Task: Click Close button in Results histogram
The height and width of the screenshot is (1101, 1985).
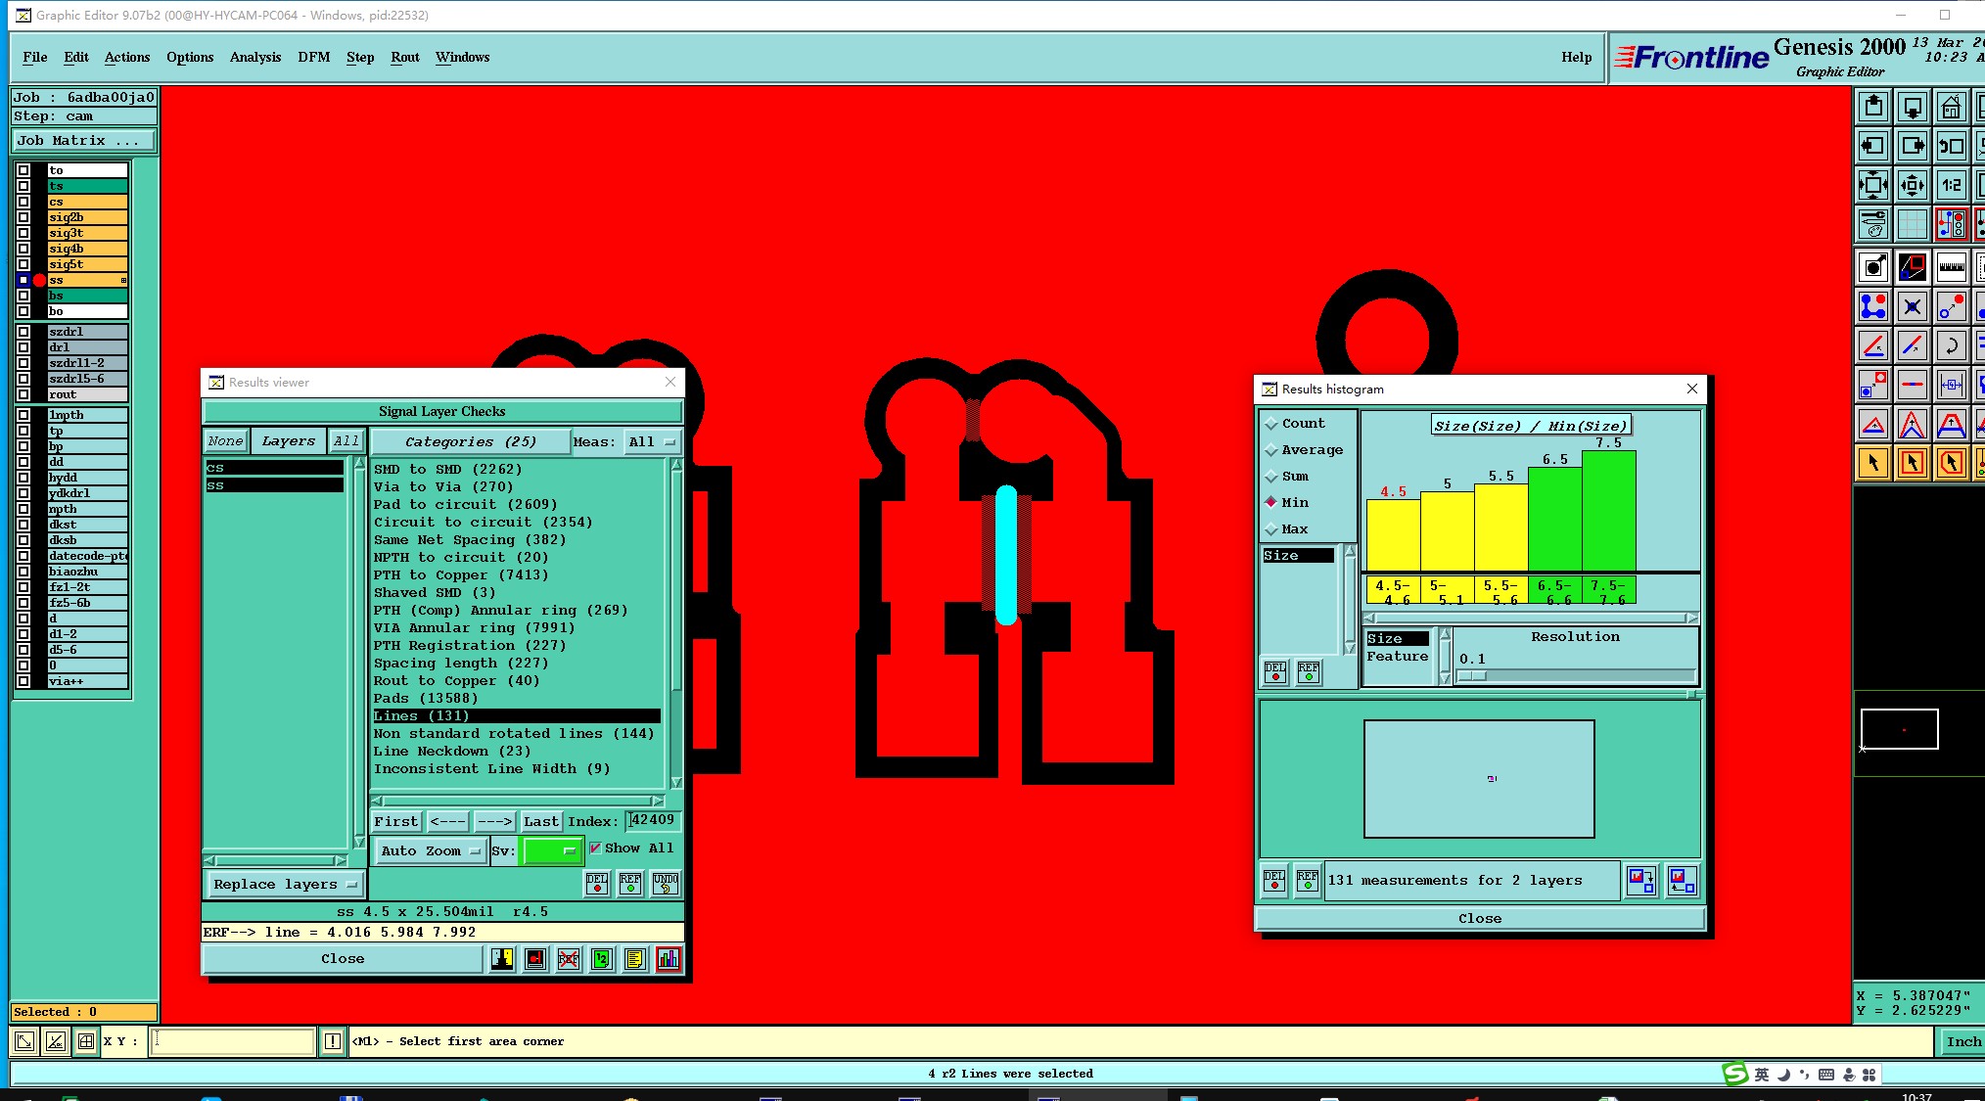Action: (1479, 919)
